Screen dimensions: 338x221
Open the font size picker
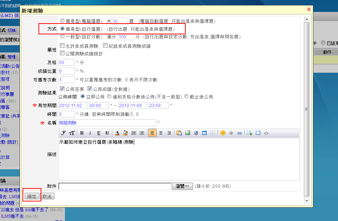pos(72,133)
